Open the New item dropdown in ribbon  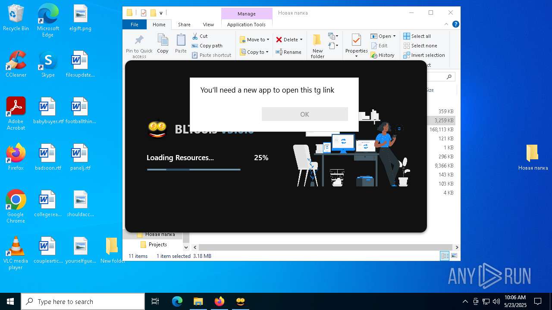point(333,36)
